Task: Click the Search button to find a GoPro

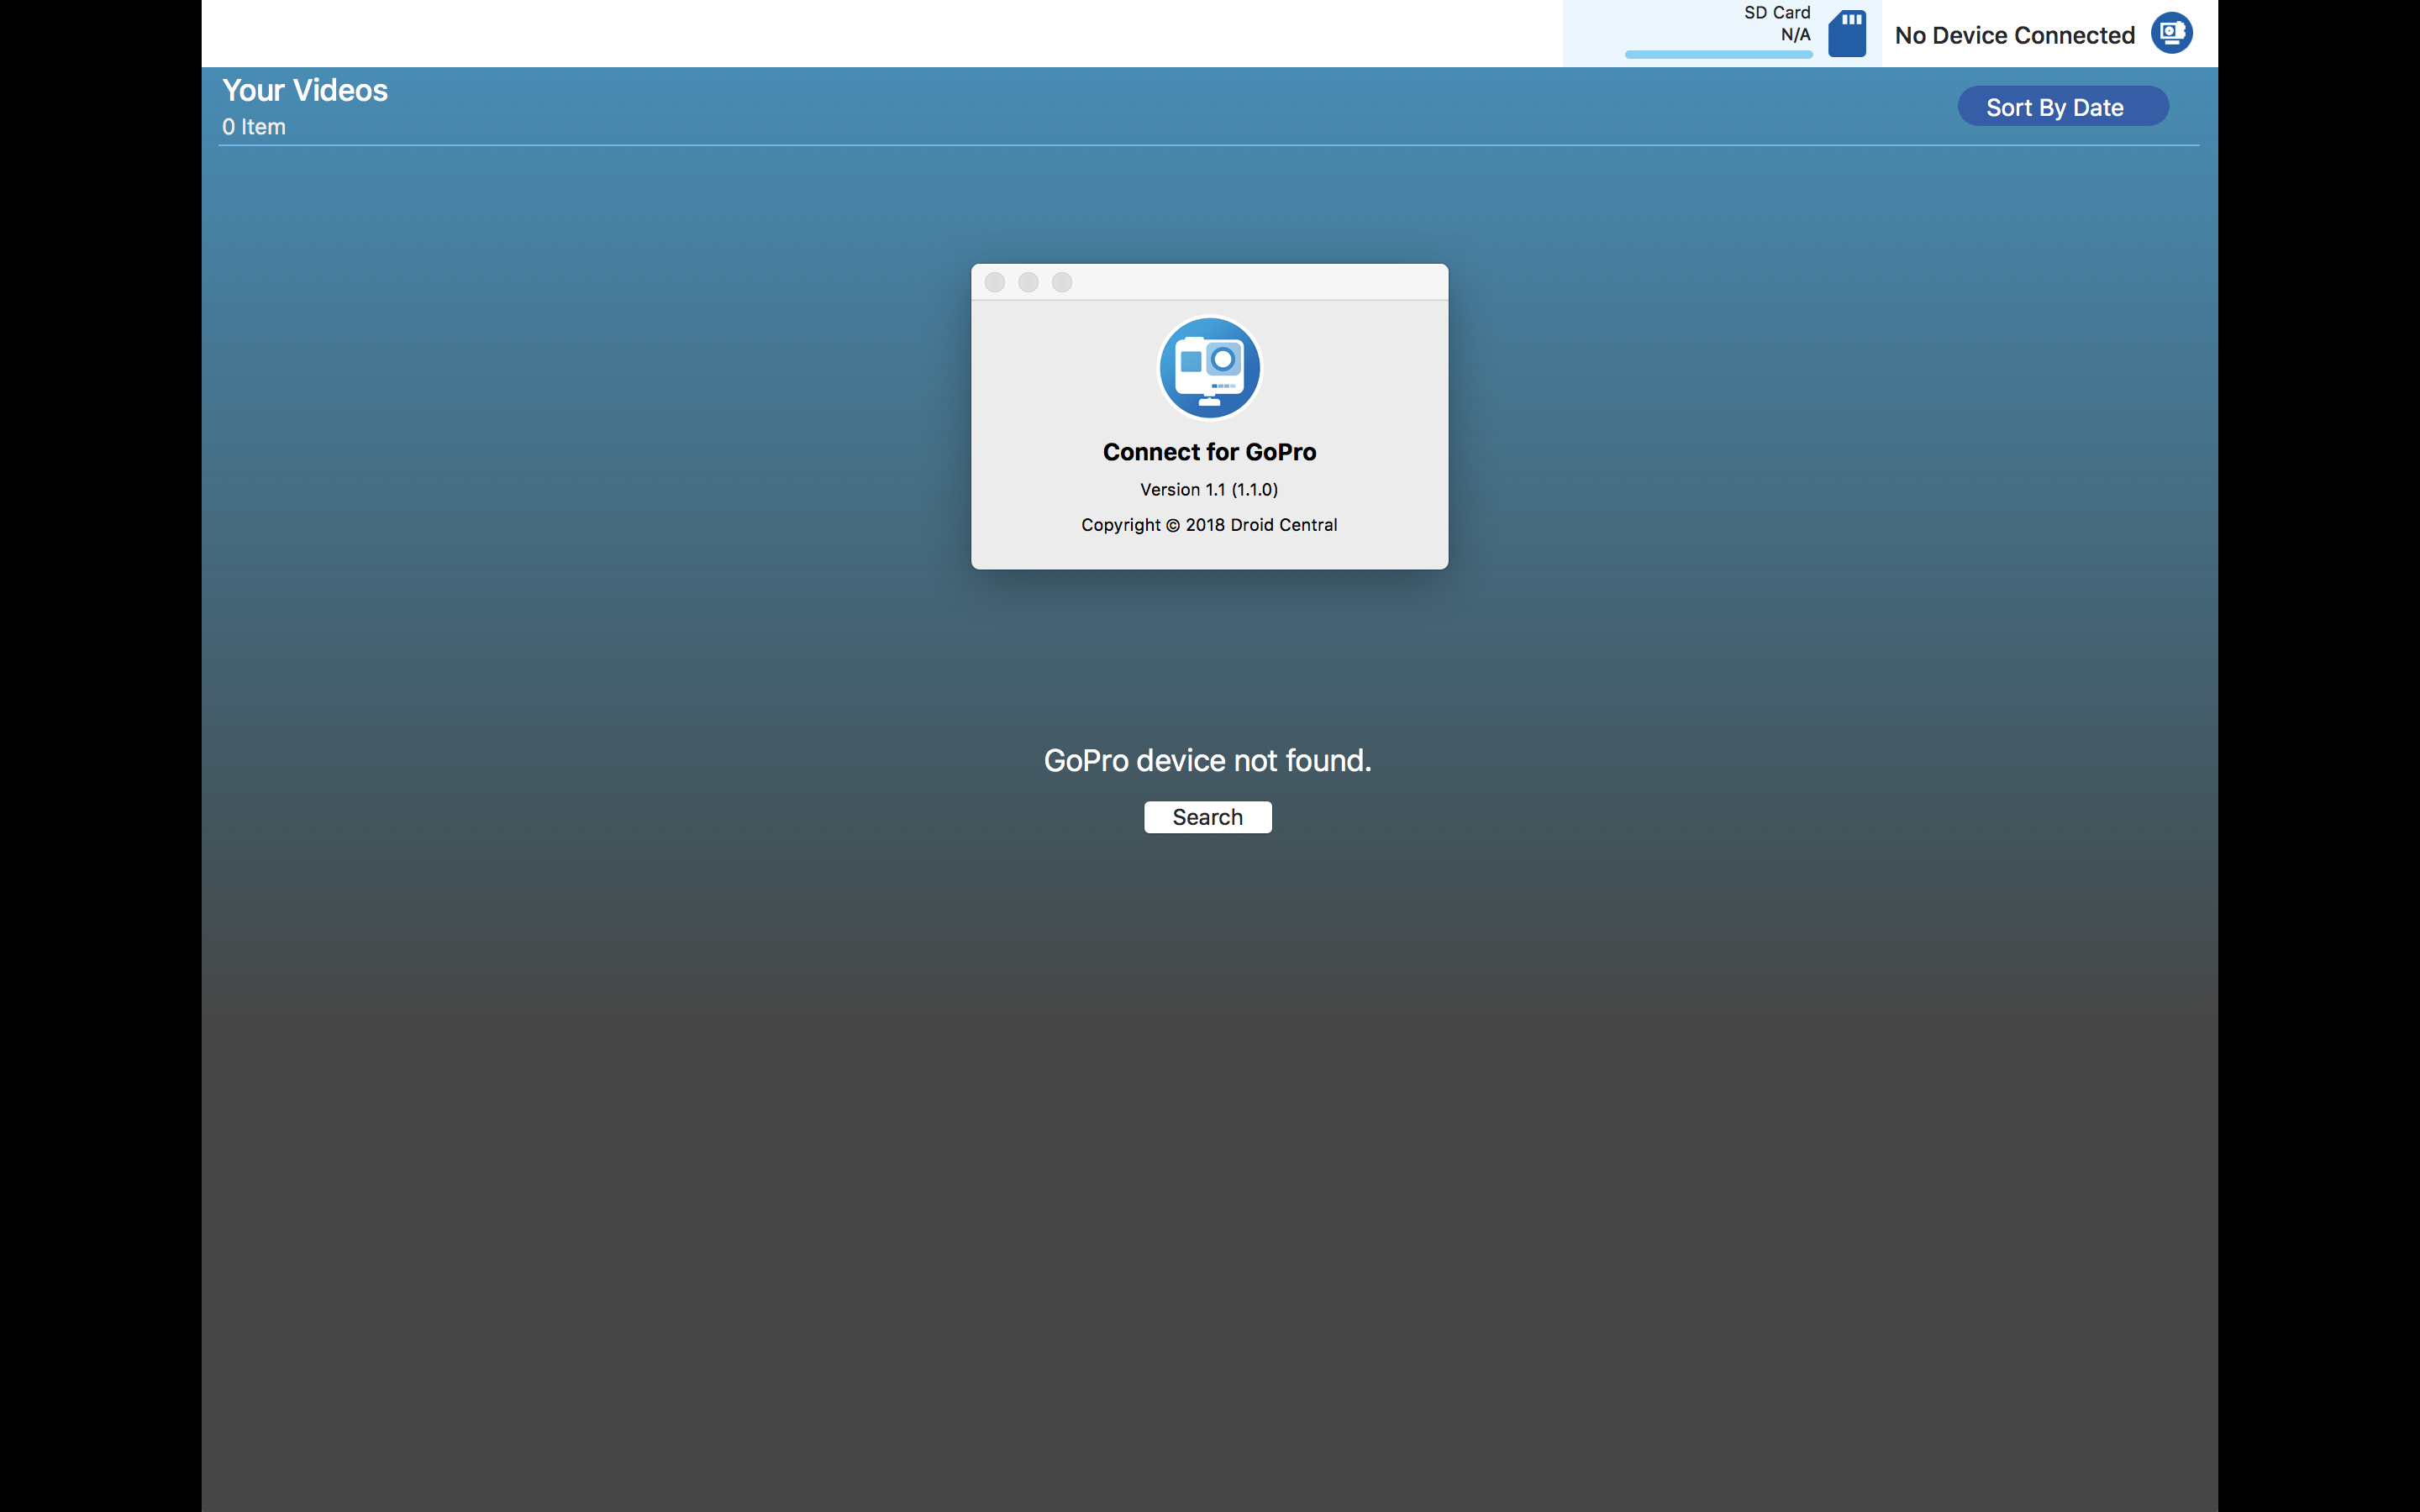Action: [1207, 817]
